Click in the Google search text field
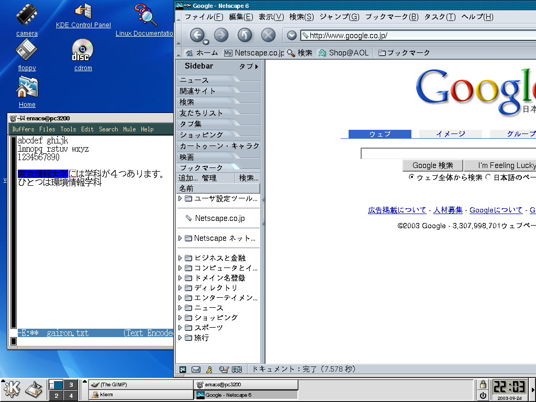Viewport: 536px width, 402px height. click(x=448, y=153)
